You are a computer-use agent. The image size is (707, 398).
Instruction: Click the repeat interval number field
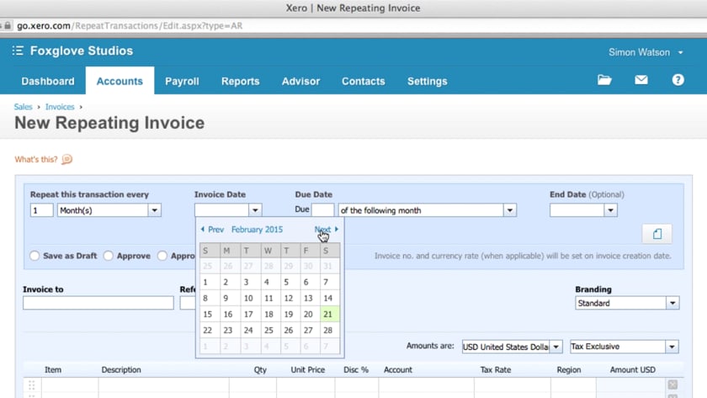pyautogui.click(x=41, y=210)
